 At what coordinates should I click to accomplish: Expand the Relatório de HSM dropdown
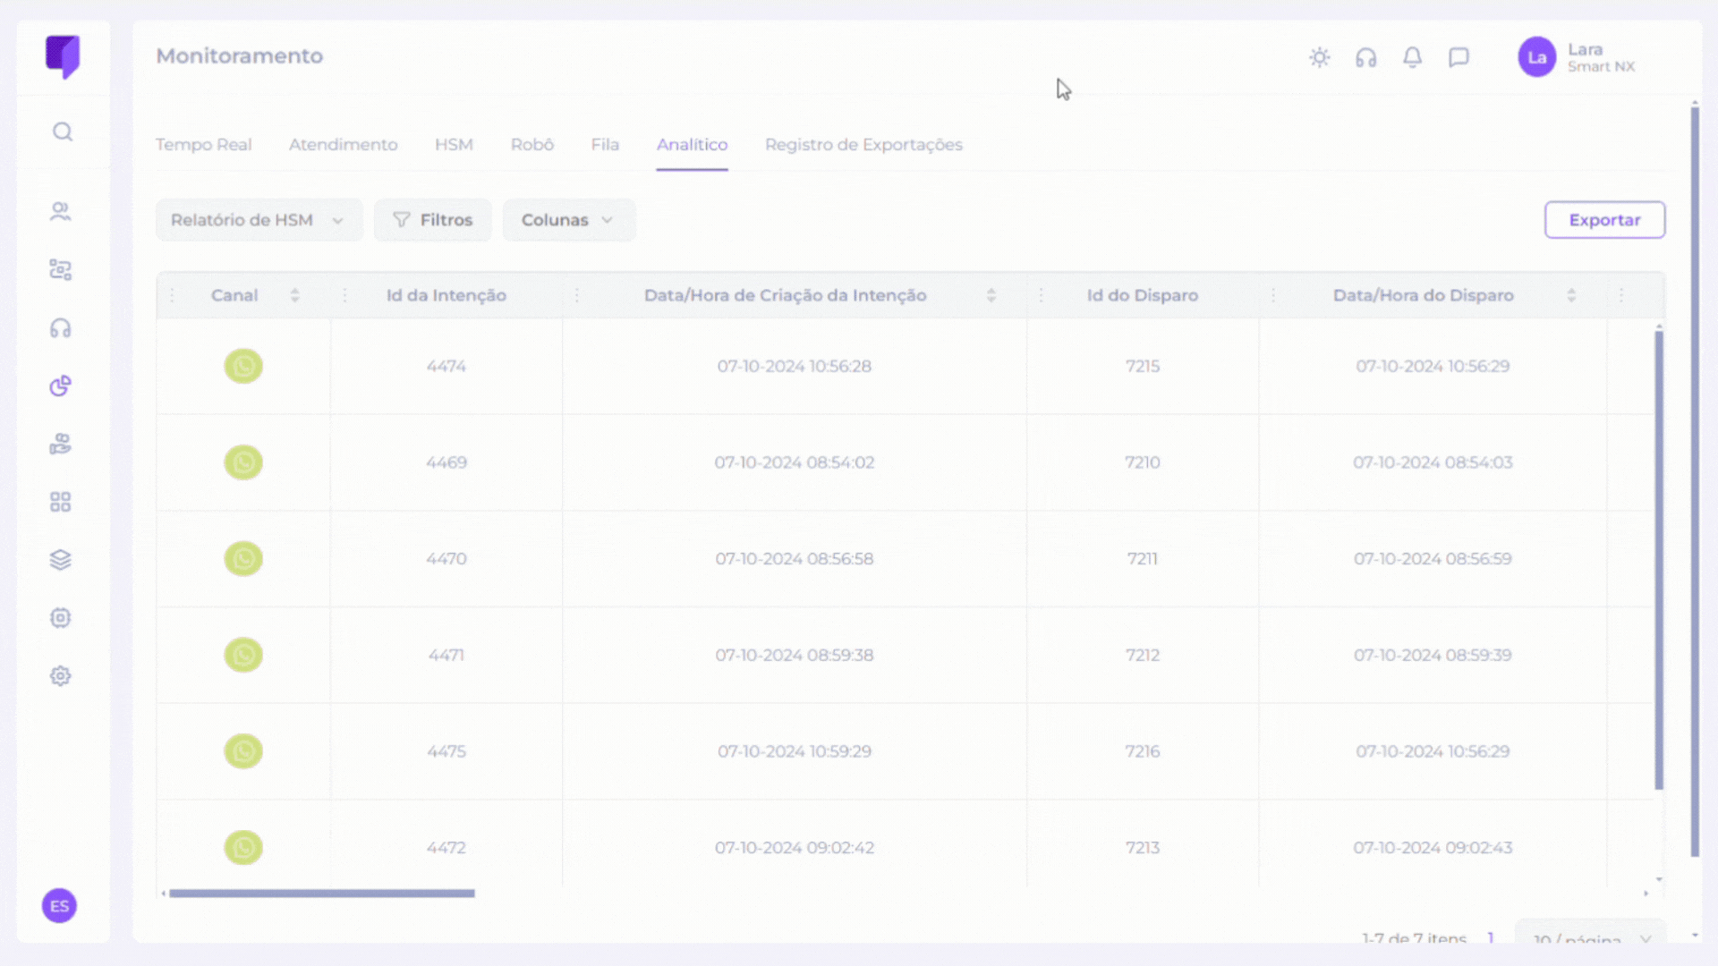click(259, 220)
